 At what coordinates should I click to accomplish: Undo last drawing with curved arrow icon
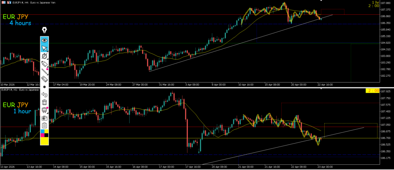pos(45,95)
